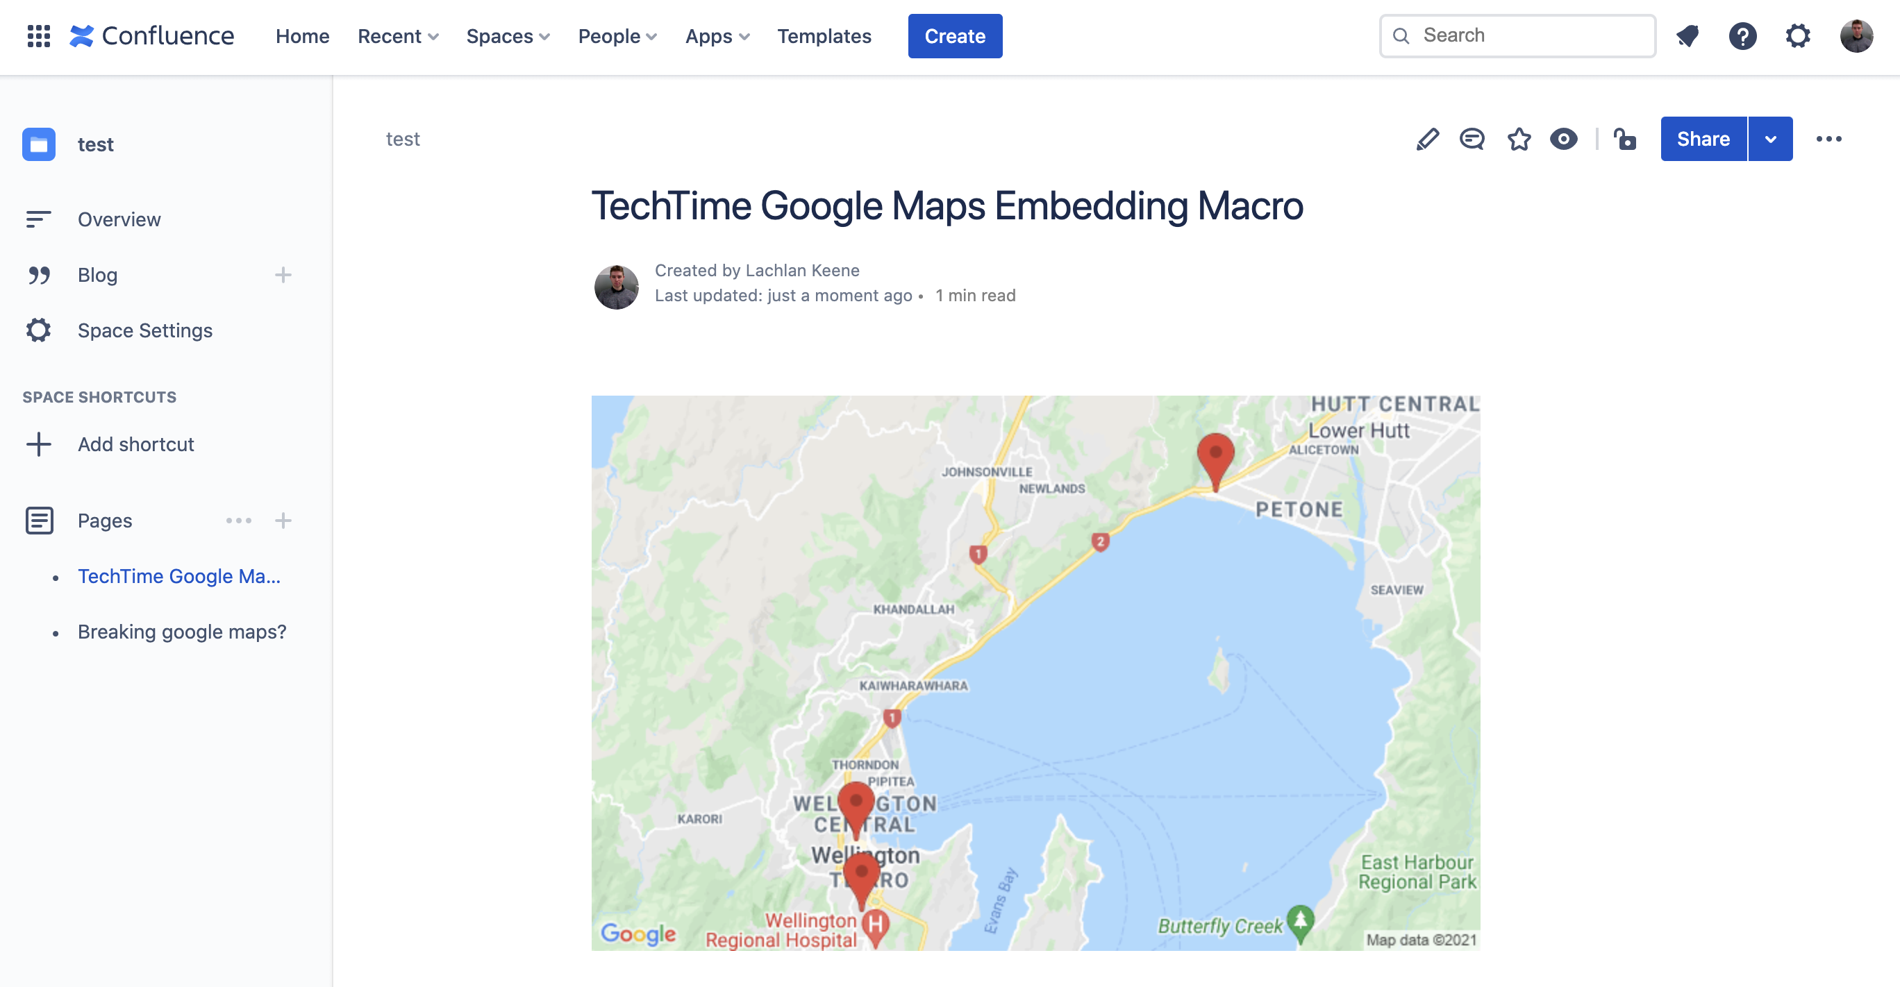Image resolution: width=1900 pixels, height=987 pixels.
Task: Open the 'Breaking google maps?' page link
Action: pos(181,632)
